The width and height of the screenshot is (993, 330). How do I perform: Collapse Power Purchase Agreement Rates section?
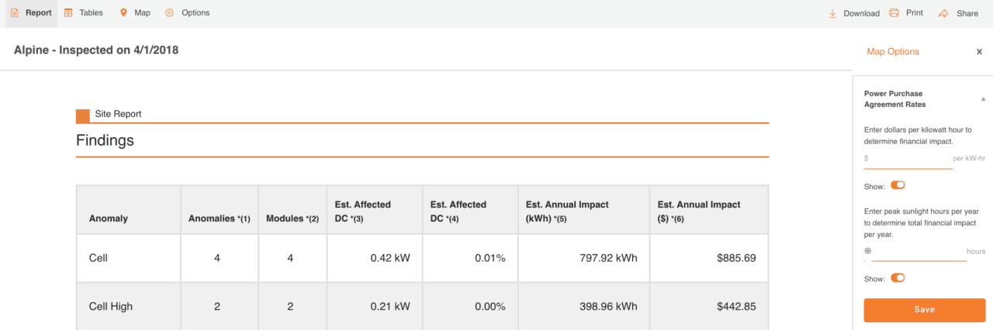point(983,99)
